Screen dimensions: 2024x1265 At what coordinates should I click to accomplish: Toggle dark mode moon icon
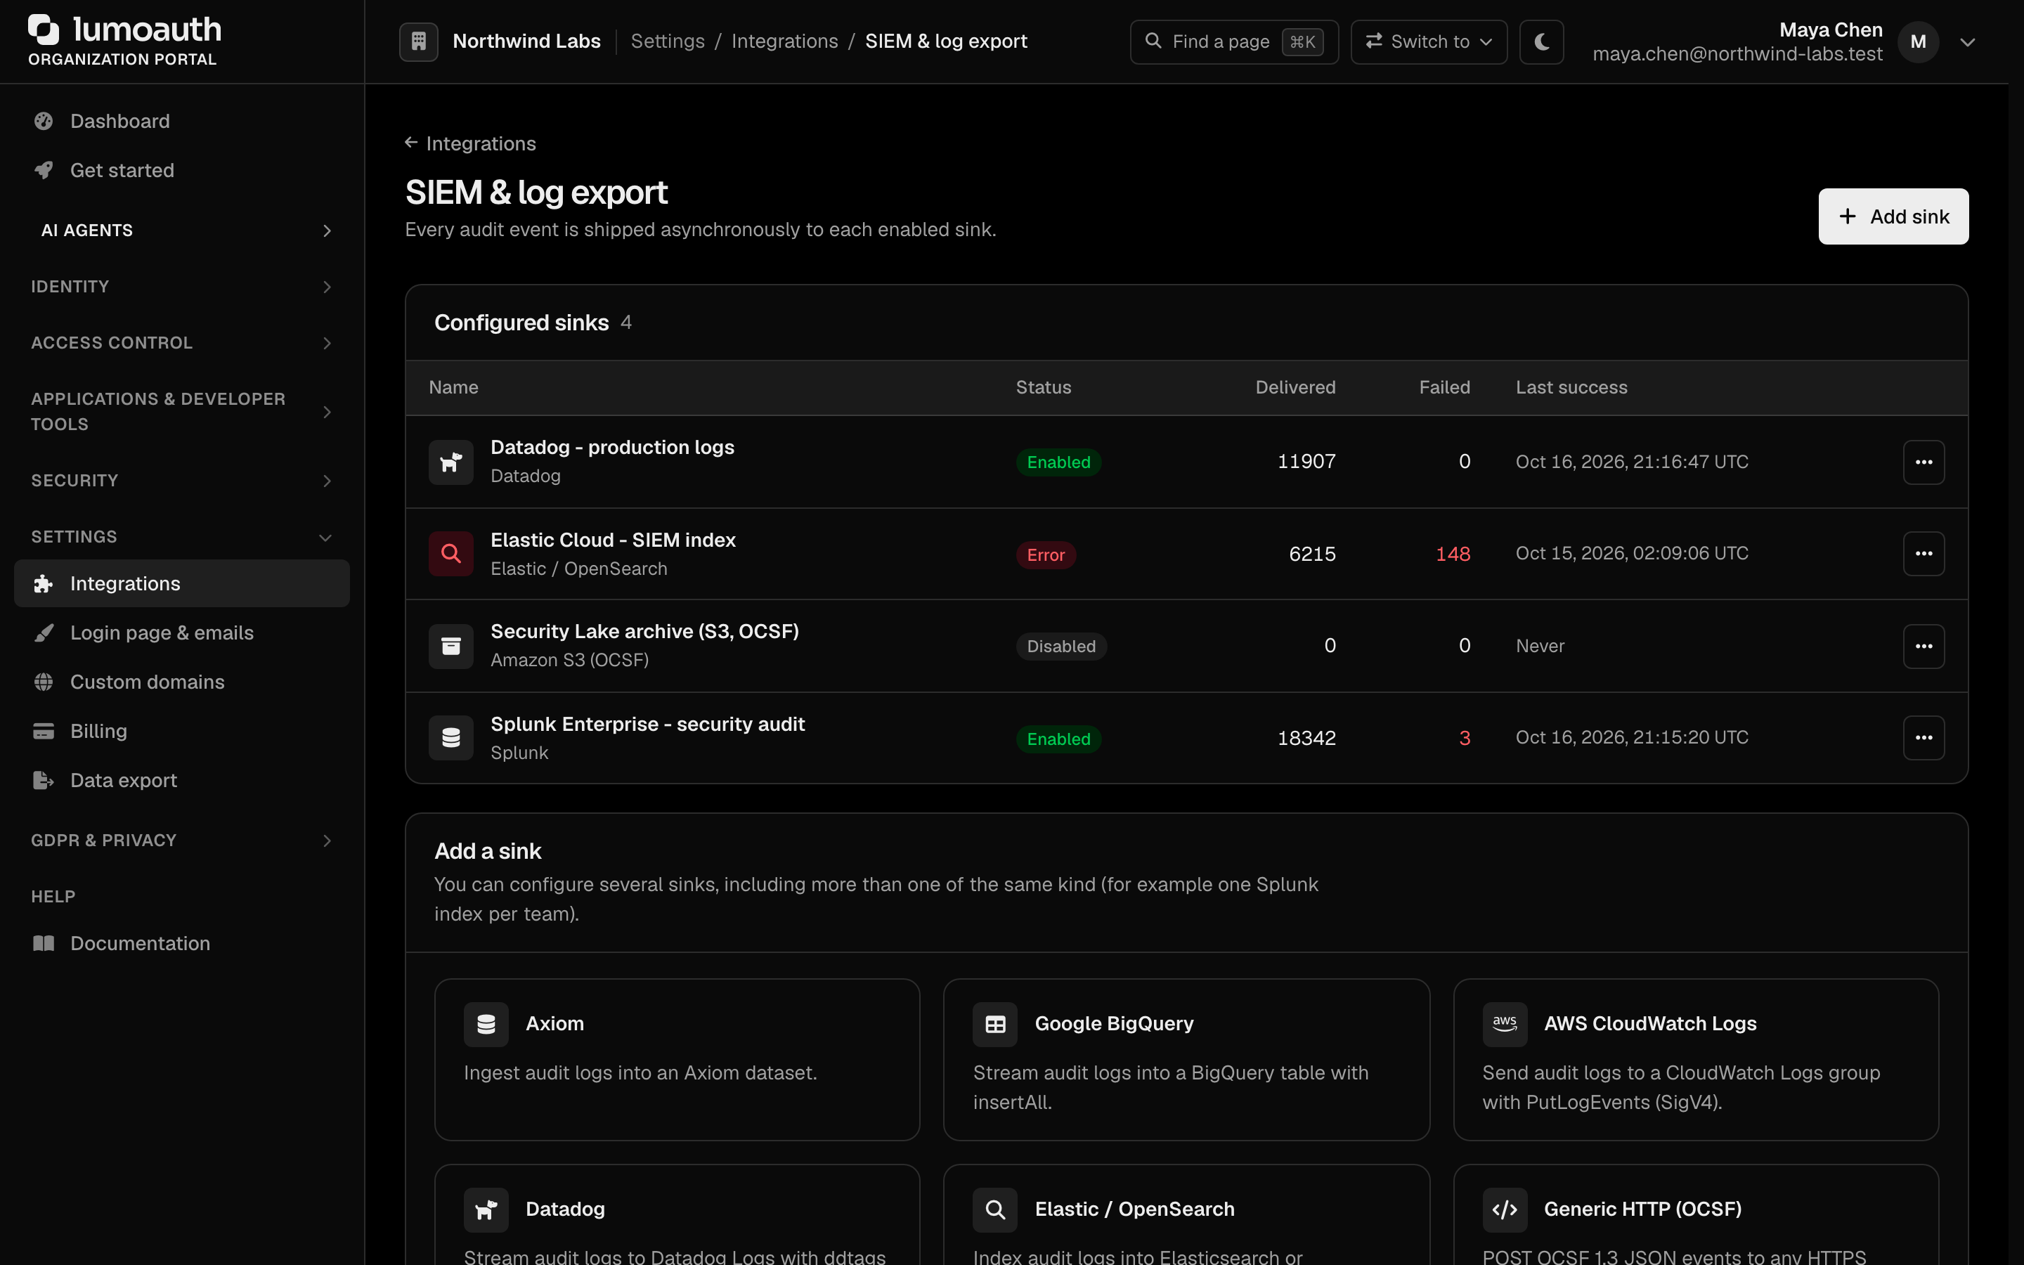[1541, 41]
